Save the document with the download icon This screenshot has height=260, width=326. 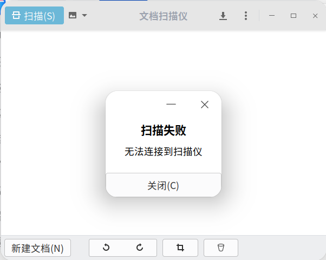point(223,16)
